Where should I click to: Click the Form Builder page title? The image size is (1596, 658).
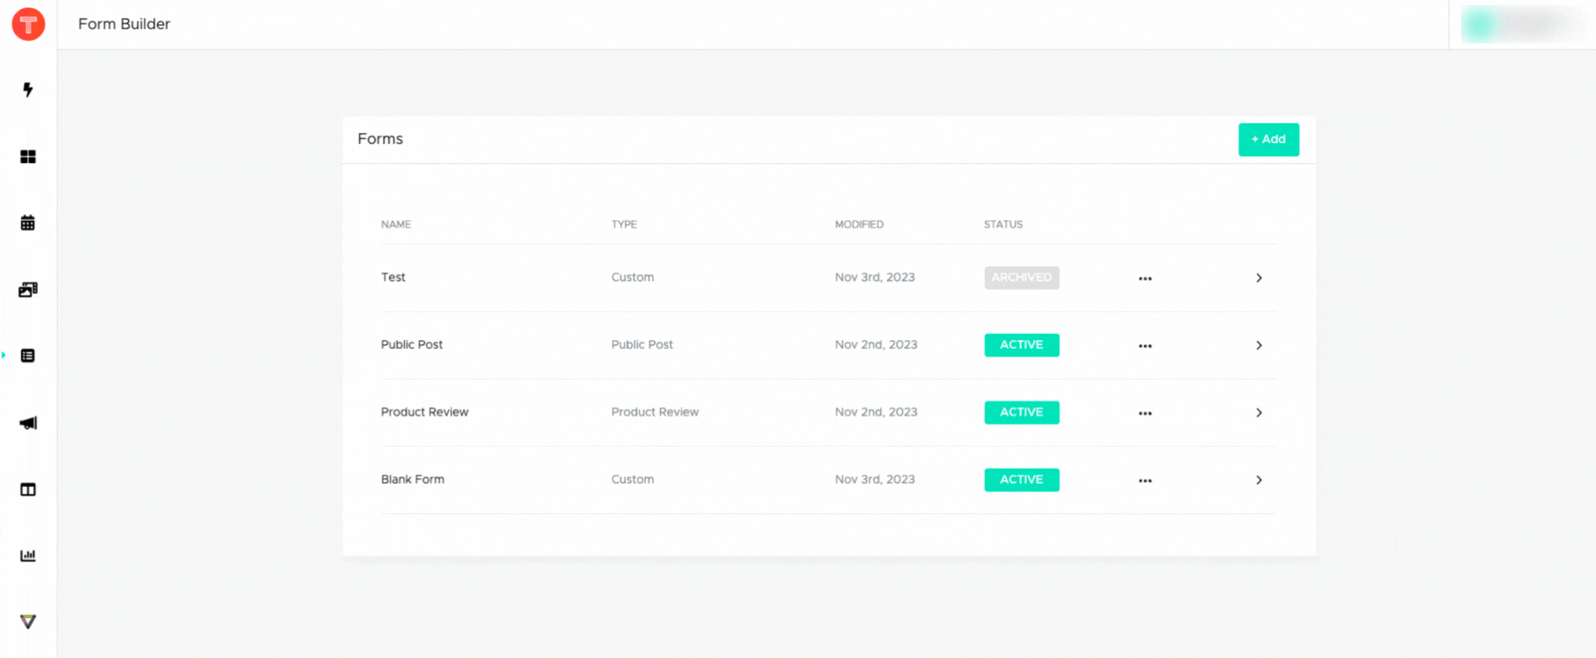pos(124,24)
